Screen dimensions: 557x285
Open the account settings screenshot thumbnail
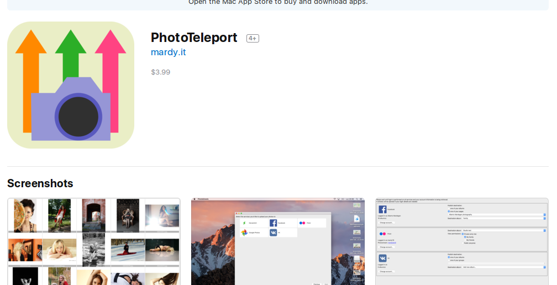(x=462, y=241)
